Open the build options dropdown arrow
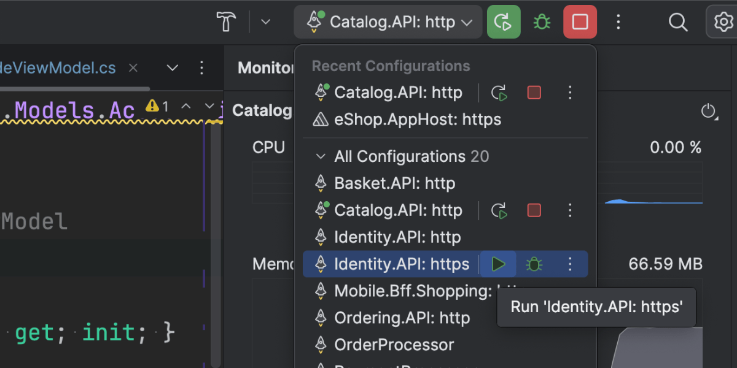 265,23
